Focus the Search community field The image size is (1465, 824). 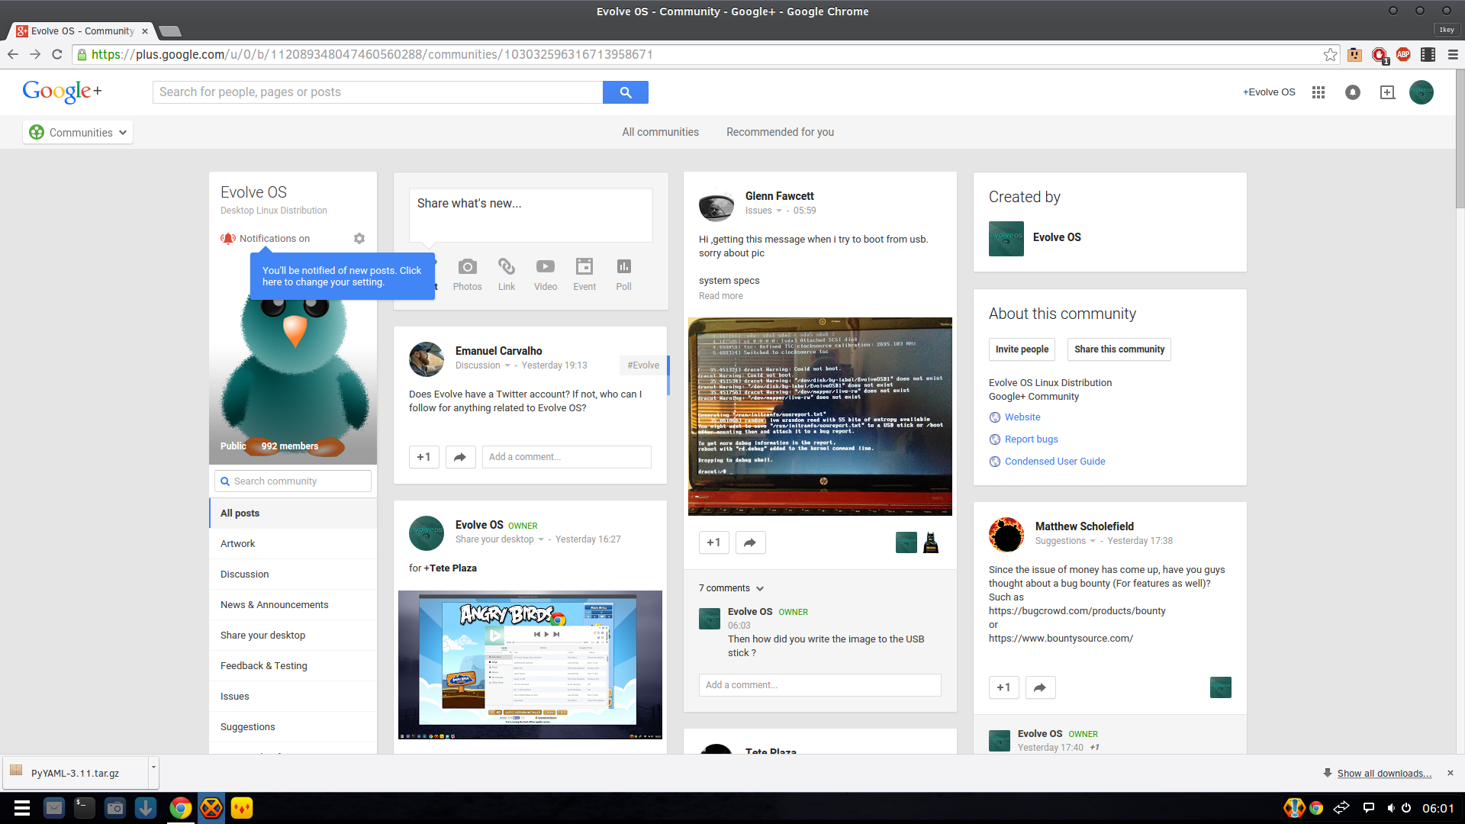293,481
